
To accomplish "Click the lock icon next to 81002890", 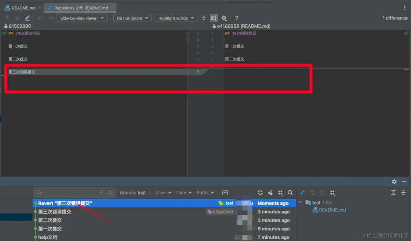I will 6,26.
